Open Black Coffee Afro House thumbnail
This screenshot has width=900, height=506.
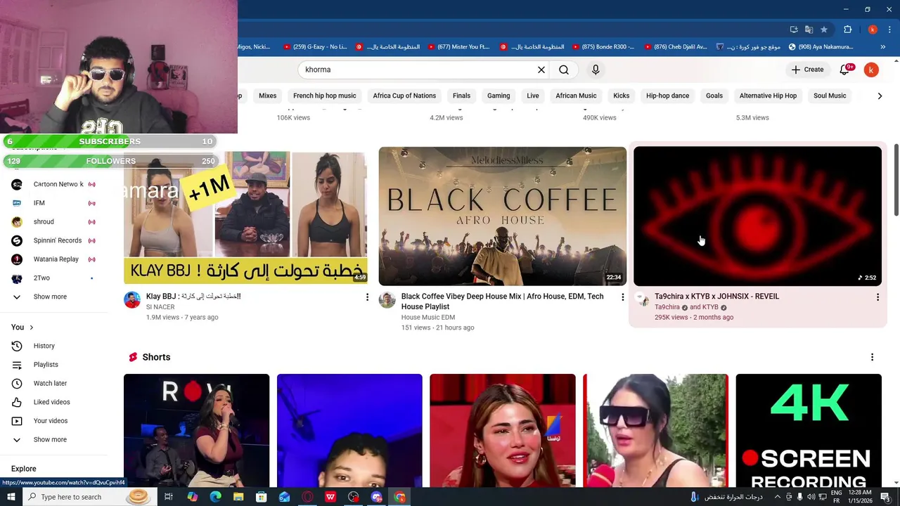coord(502,216)
